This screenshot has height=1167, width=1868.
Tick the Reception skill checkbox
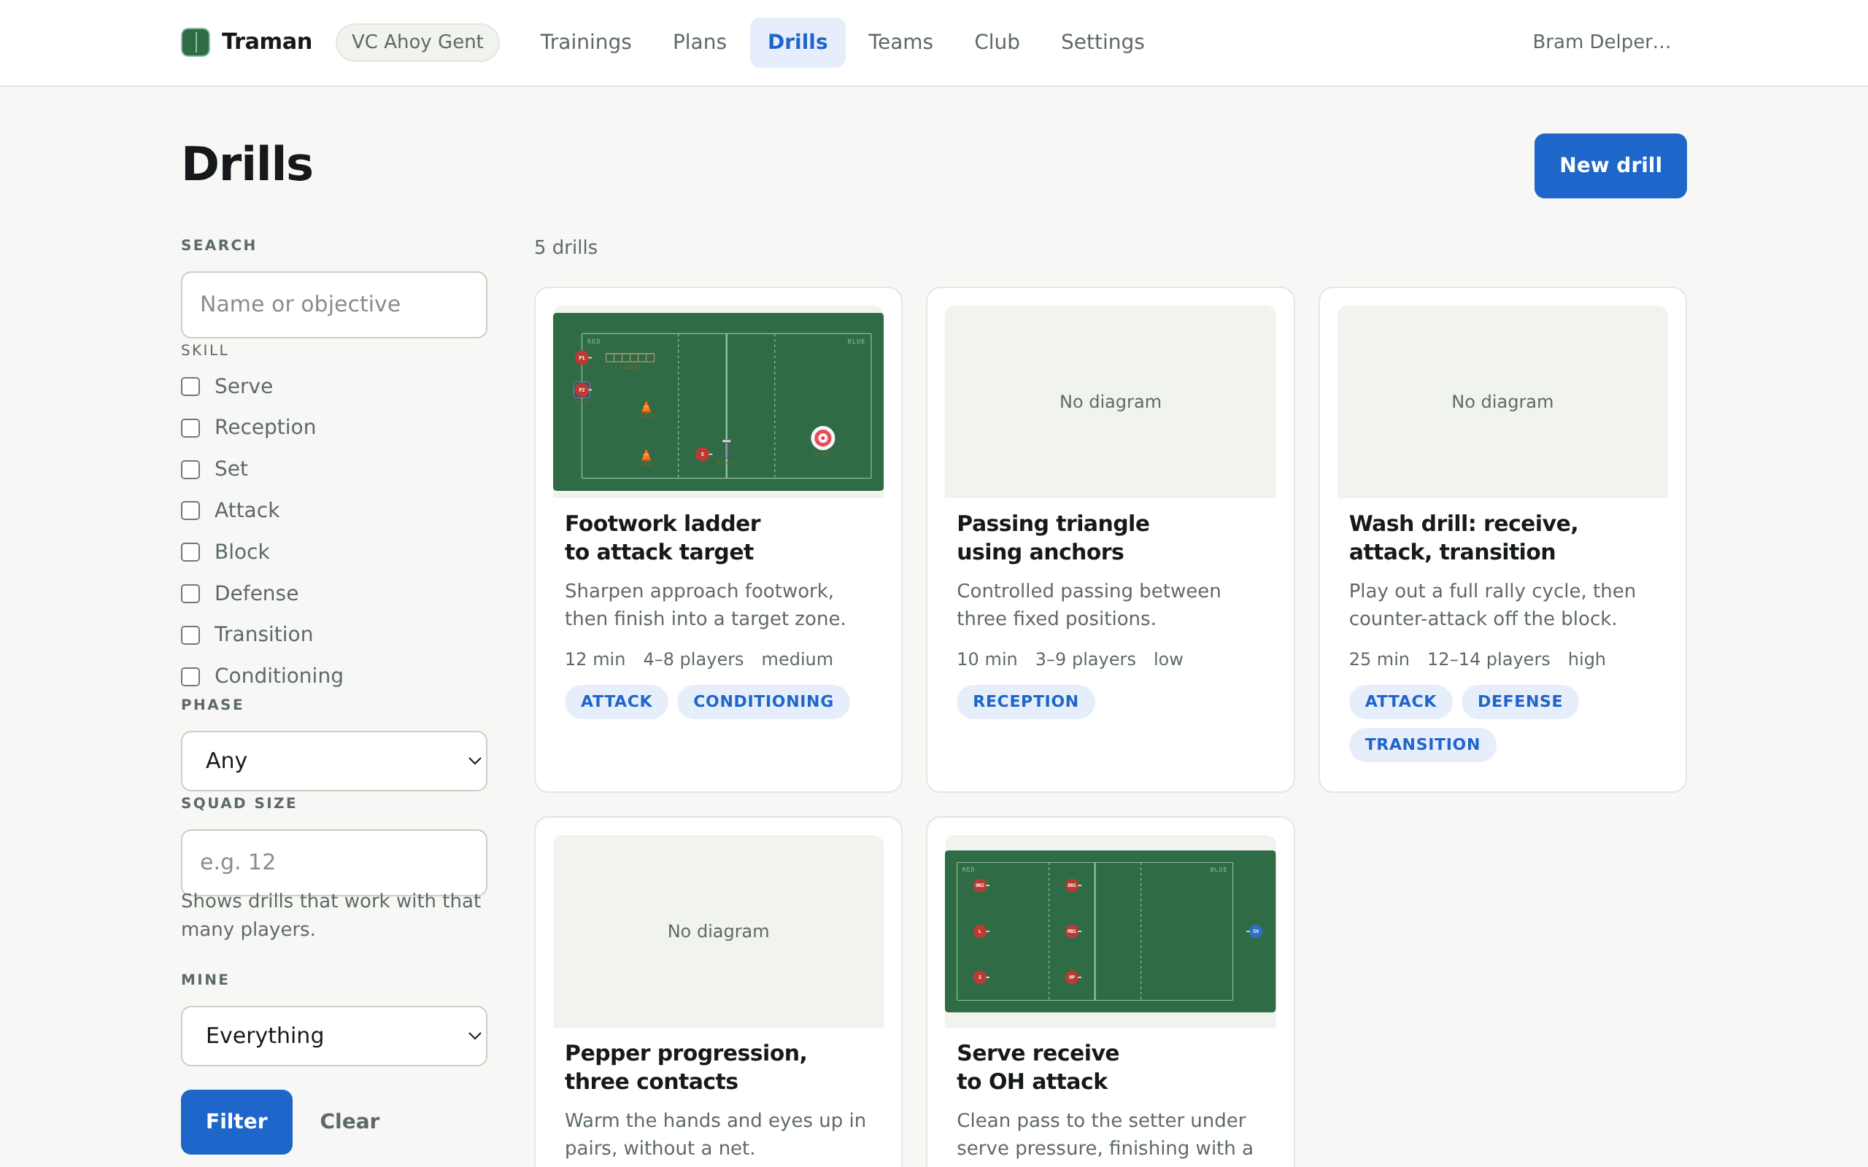point(190,428)
